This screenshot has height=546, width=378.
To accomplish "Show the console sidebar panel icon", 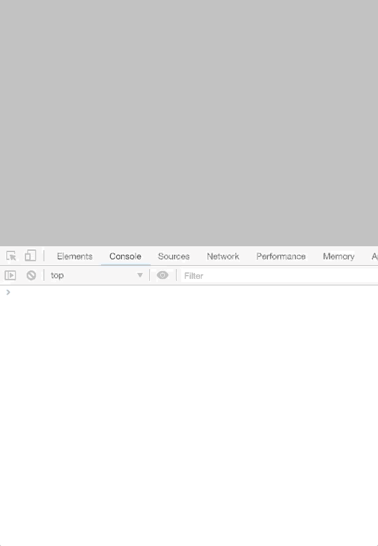I will click(x=10, y=276).
